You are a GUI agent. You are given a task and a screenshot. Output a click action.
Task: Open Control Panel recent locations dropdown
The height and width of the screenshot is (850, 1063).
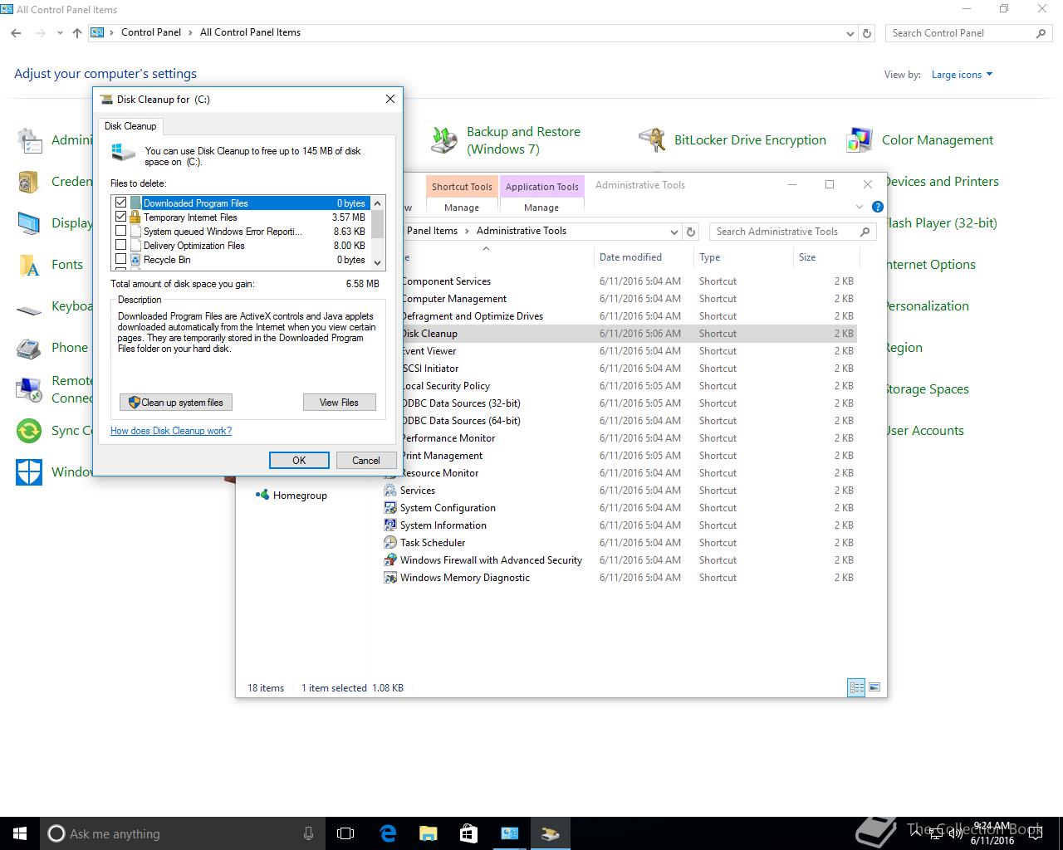(60, 33)
